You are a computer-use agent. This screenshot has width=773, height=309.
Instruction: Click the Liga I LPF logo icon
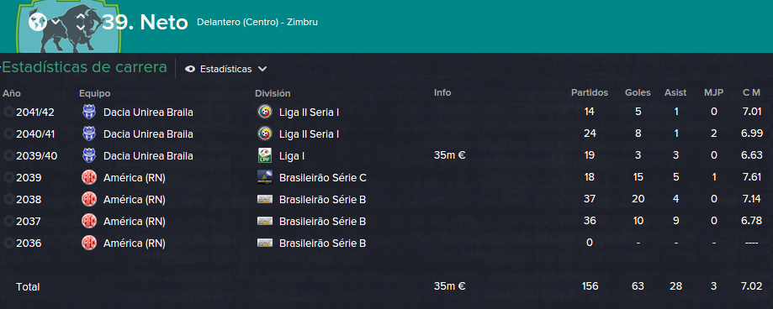coord(265,155)
